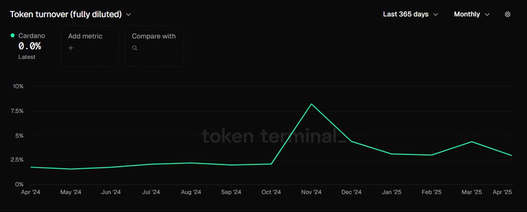This screenshot has height=212, width=527.
Task: Click the Nov '24 peak on the line
Action: click(x=311, y=104)
